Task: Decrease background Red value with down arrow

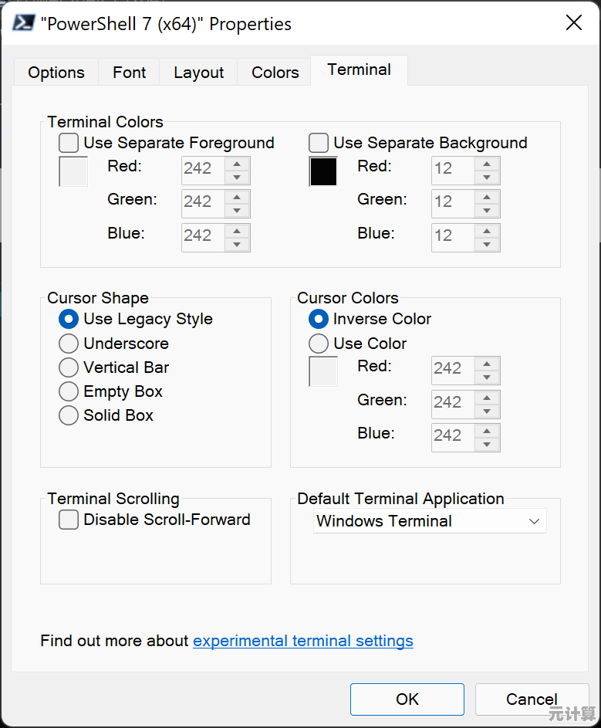Action: point(487,177)
